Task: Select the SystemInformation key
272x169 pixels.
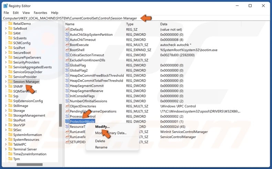Action: point(28,135)
